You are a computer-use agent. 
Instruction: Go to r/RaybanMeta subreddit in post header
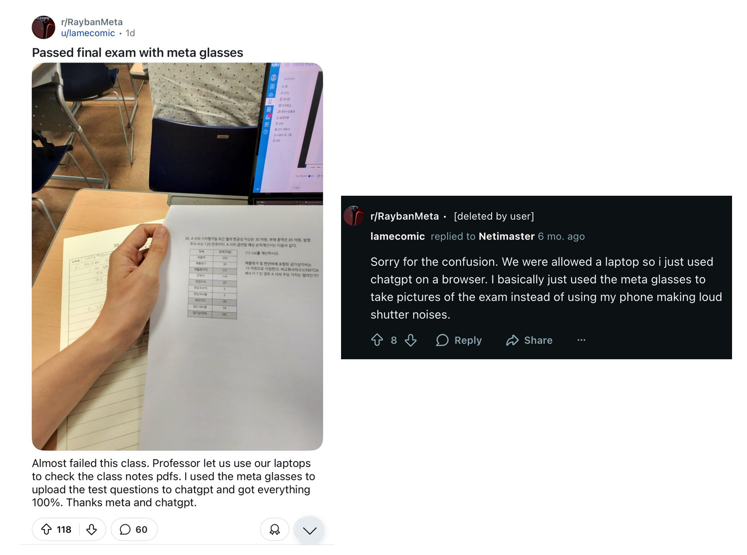[92, 22]
